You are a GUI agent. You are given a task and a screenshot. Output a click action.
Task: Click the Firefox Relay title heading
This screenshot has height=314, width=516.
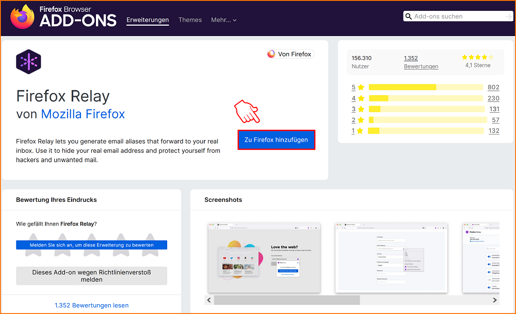point(63,96)
